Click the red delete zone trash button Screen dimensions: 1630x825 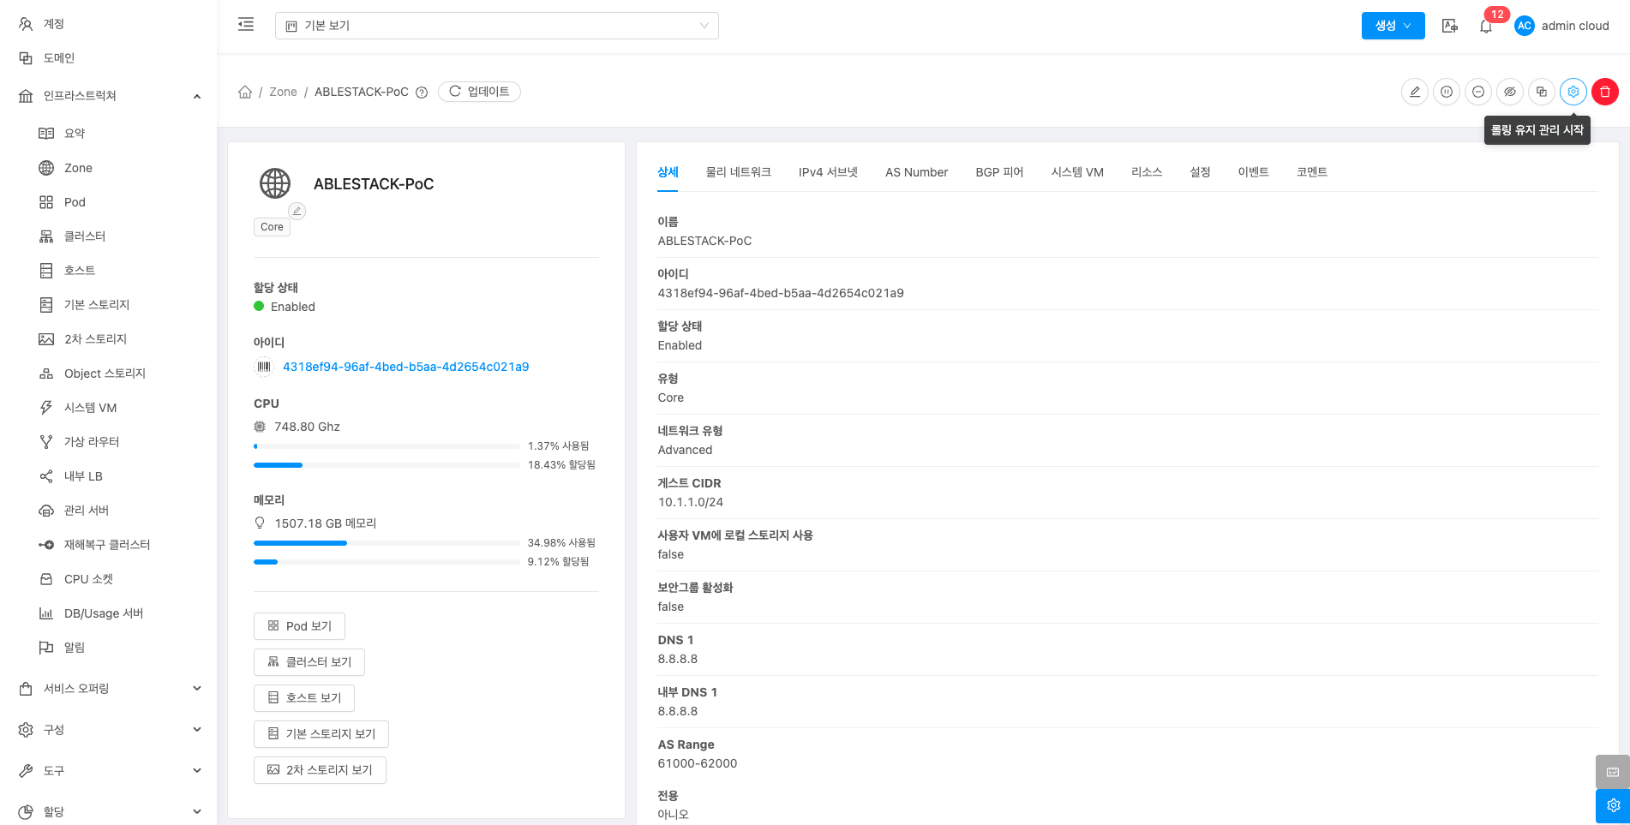pos(1605,92)
